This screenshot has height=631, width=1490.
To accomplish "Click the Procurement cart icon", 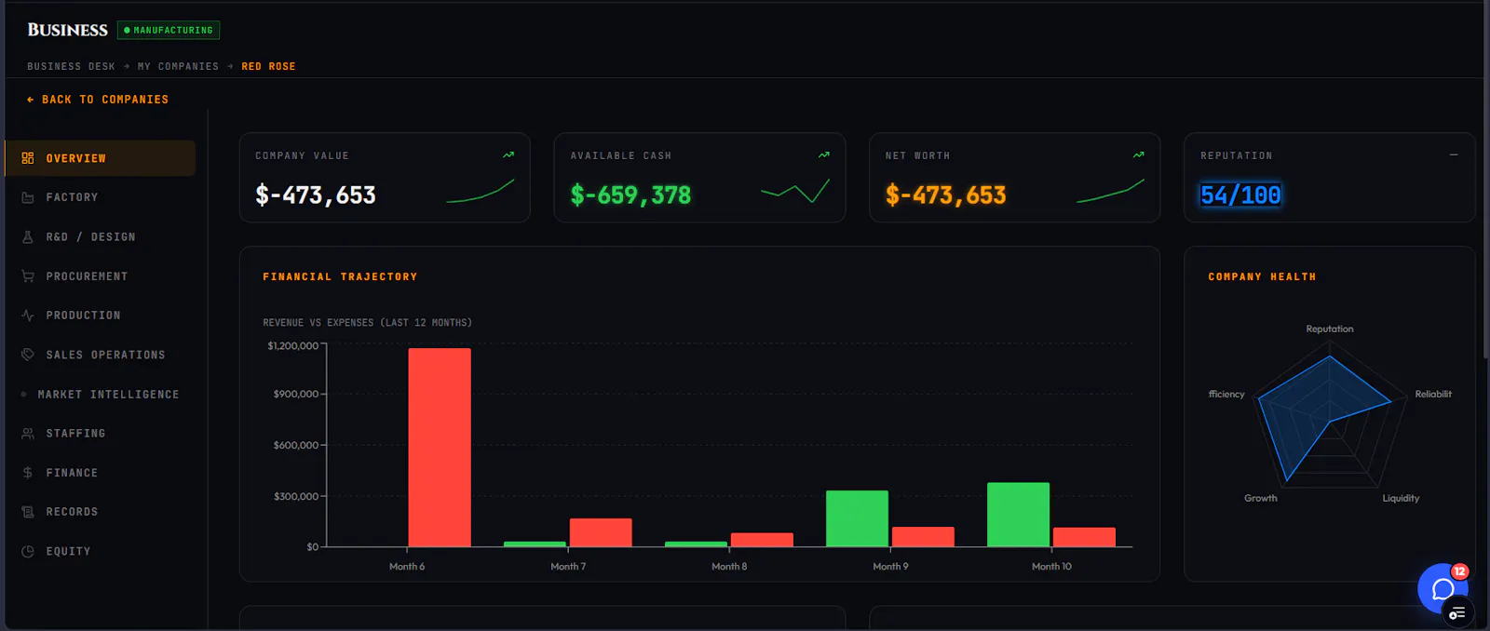I will 28,276.
